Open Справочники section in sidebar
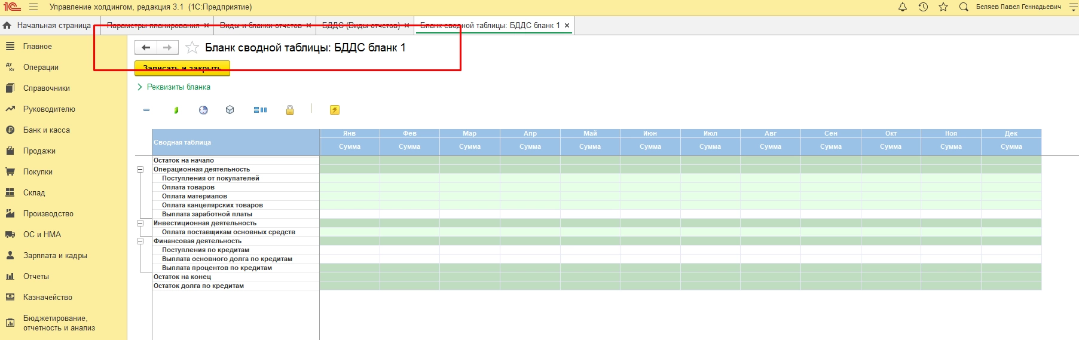1079x340 pixels. click(x=46, y=88)
